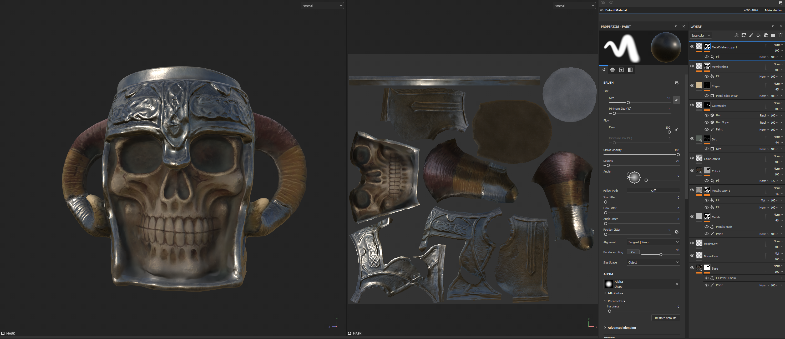Open the position jitter settings gear
This screenshot has height=339, width=785.
(676, 232)
